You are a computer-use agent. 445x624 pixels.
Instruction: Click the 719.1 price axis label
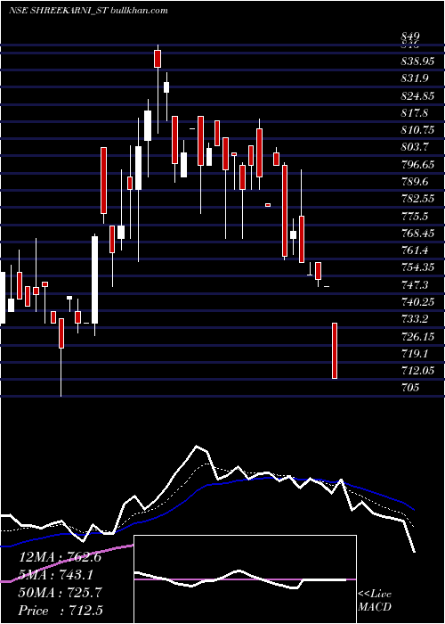click(x=415, y=353)
